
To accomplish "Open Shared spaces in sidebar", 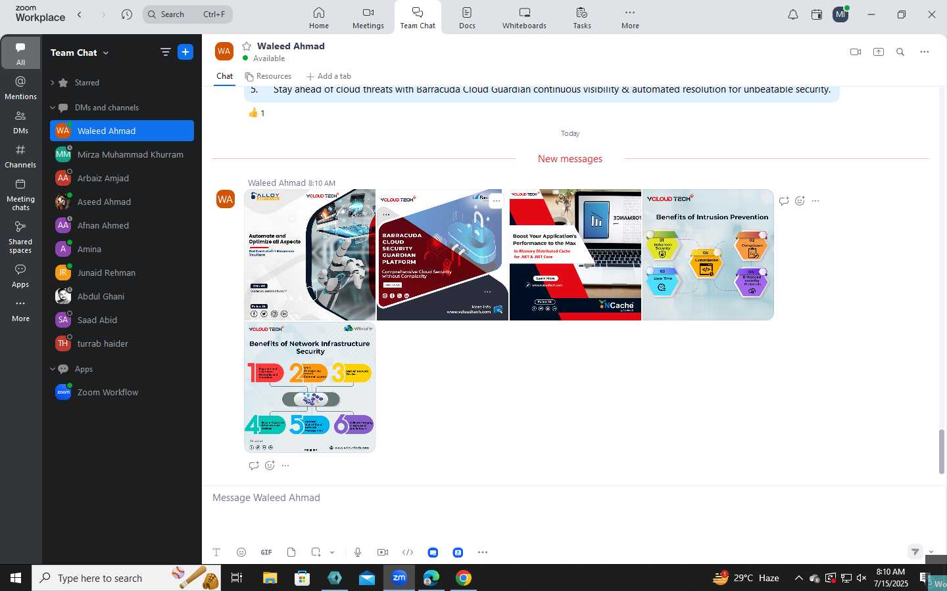I will click(20, 237).
